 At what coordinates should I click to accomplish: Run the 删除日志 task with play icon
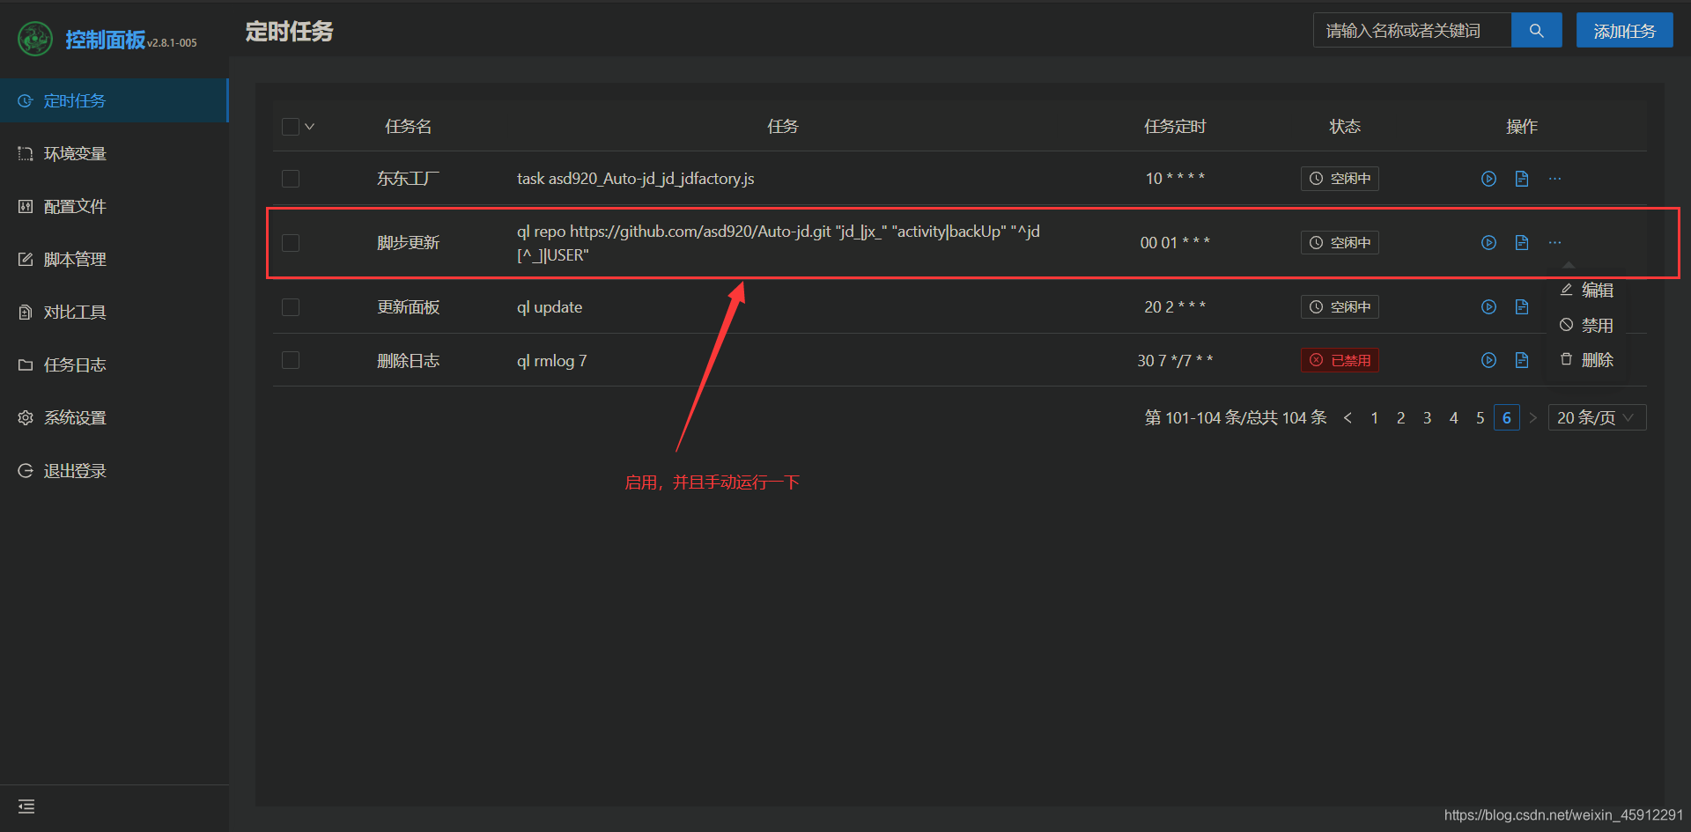coord(1488,360)
